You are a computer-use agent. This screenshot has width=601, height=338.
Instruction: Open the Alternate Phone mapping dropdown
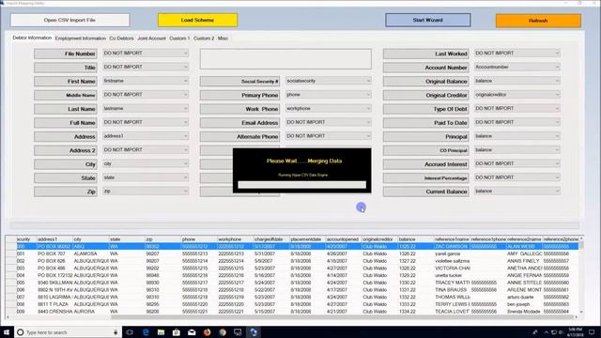click(x=329, y=136)
